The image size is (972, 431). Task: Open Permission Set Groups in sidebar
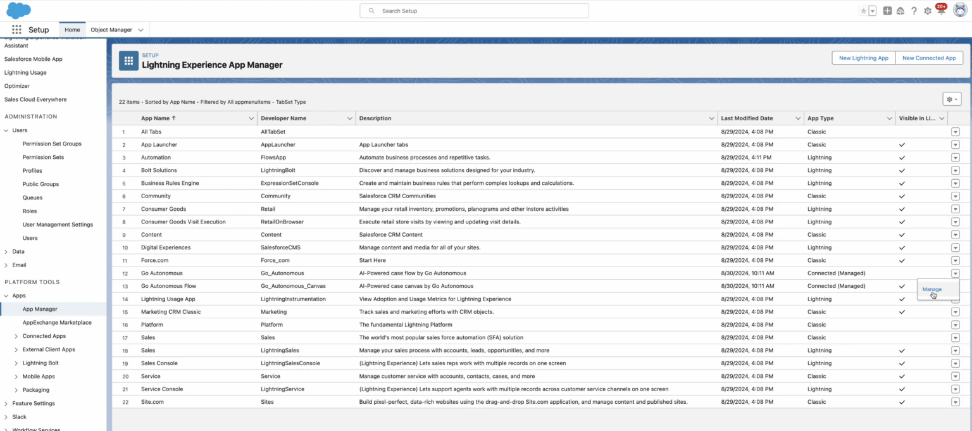pyautogui.click(x=52, y=144)
